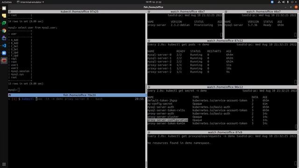
Task: Click the microphone indicator in top bar
Action: (x=288, y=2)
